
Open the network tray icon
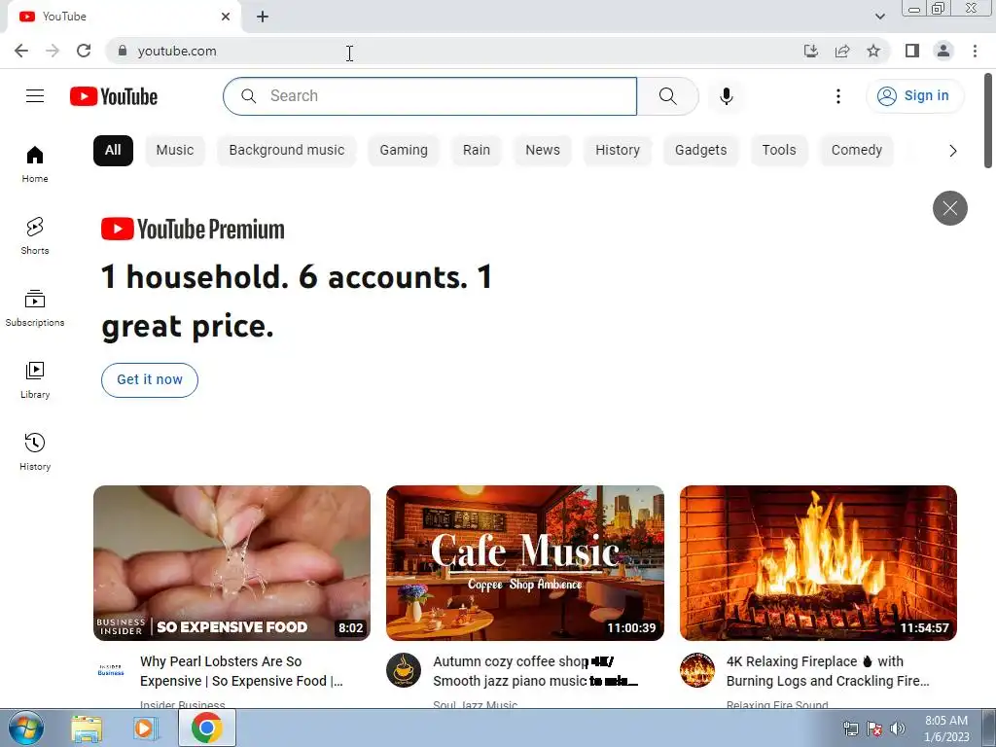850,729
